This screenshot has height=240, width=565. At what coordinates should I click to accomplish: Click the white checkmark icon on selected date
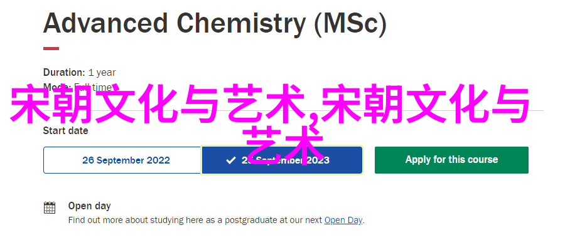click(x=230, y=160)
